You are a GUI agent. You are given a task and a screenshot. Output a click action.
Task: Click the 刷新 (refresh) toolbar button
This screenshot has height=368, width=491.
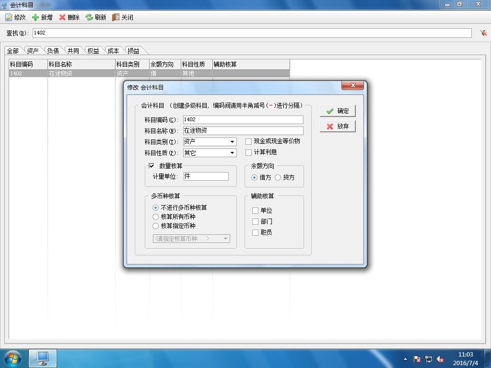coord(96,17)
